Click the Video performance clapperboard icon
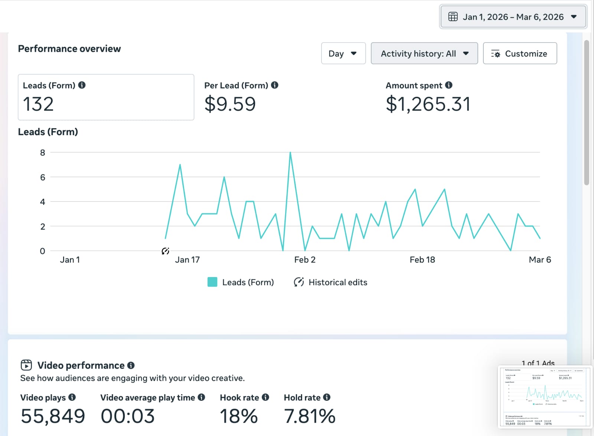The height and width of the screenshot is (436, 594). click(x=26, y=365)
